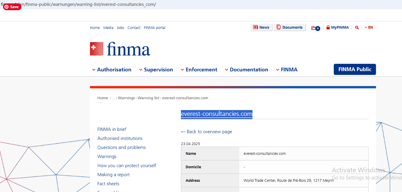Click the Back to overview page link

pyautogui.click(x=206, y=132)
